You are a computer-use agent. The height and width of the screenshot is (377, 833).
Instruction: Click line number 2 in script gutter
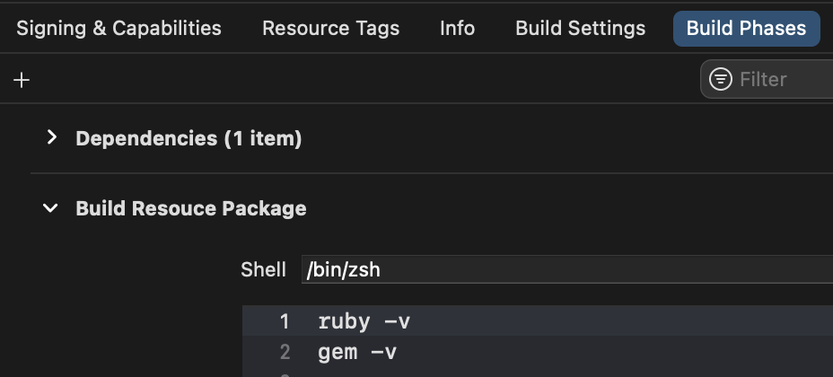click(285, 352)
